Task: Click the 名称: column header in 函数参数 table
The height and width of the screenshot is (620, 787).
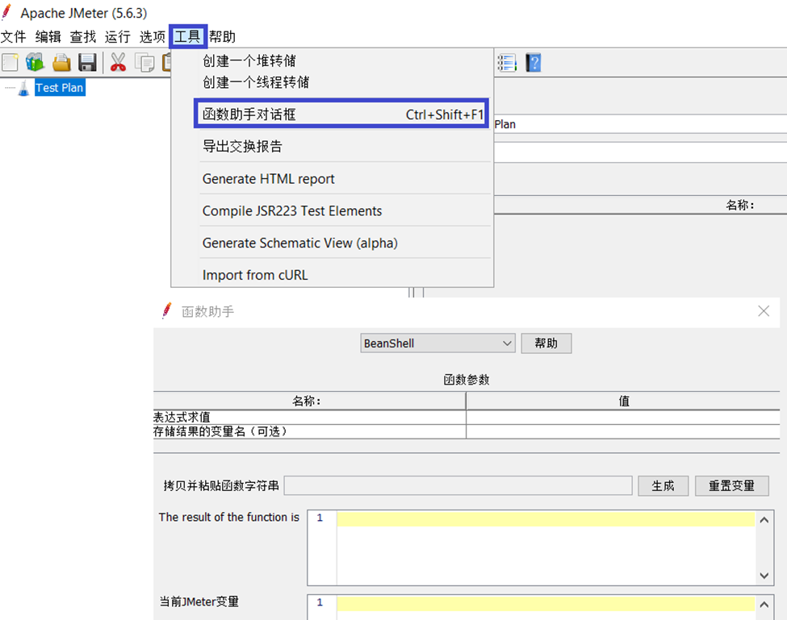Action: coord(309,401)
